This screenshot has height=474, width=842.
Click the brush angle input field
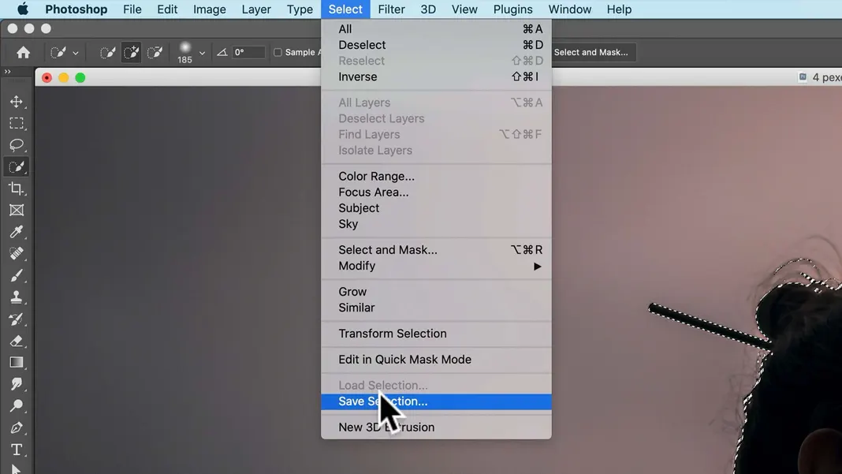[x=248, y=52]
